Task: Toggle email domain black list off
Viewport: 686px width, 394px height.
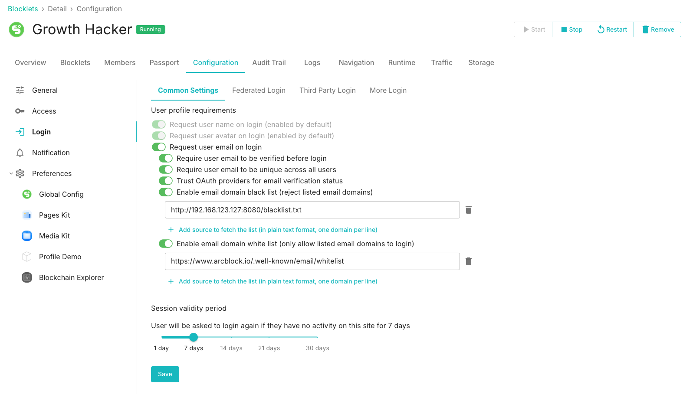Action: 166,192
